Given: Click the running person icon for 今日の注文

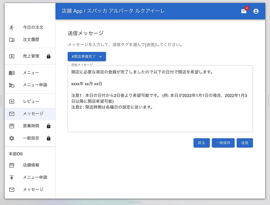Looking at the screenshot, I should pos(12,27).
